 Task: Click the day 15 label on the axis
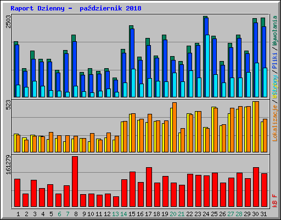point(132,214)
